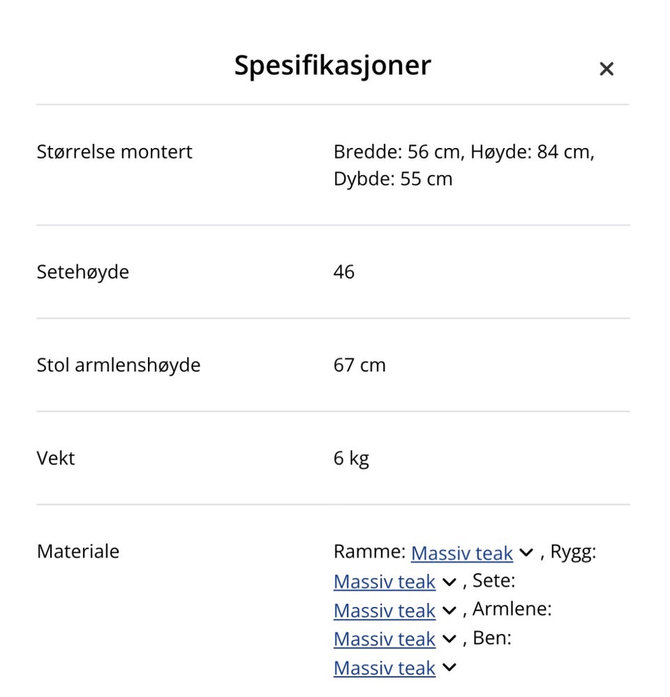Viewport: 670px width, 697px height.
Task: Select the last Massiv teak link for Ben
Action: (x=383, y=668)
